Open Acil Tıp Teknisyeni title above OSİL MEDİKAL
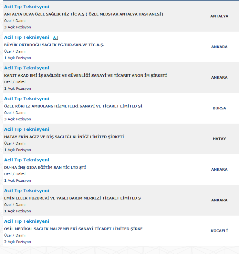This screenshot has width=239, height=254. click(27, 221)
